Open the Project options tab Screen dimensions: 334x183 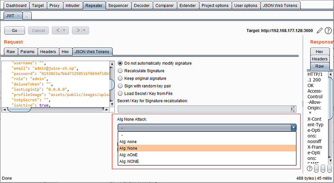click(215, 5)
